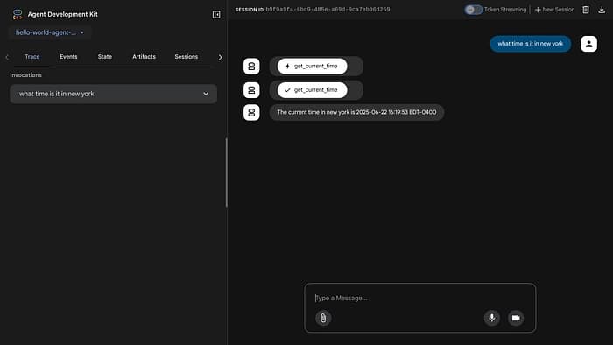This screenshot has height=345, width=613.
Task: Open the get_current_time function call chip
Action: (x=312, y=66)
